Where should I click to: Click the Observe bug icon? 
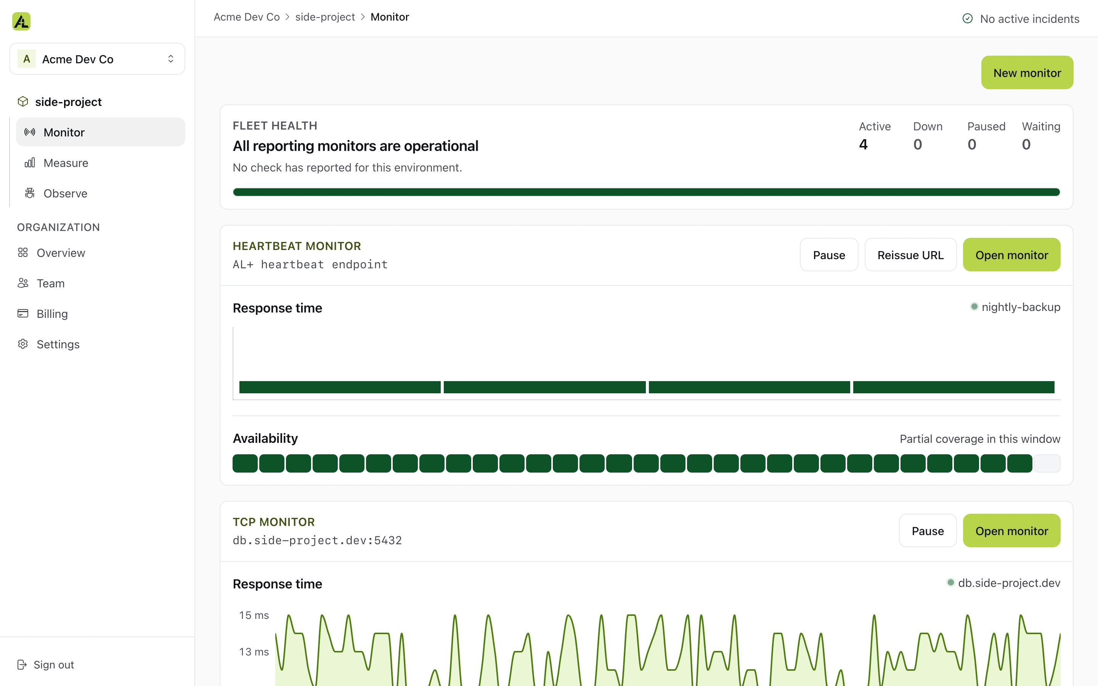(x=30, y=193)
